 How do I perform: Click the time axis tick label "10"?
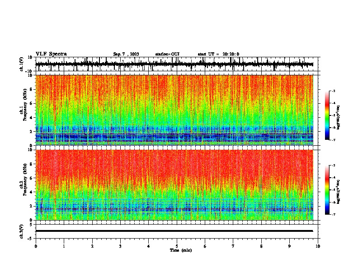click(318, 246)
